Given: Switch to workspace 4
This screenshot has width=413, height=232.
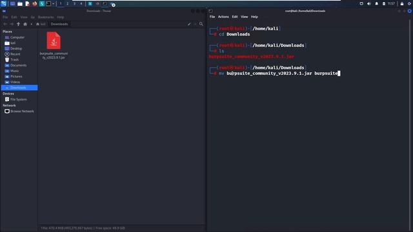Looking at the screenshot, I should (81, 4).
